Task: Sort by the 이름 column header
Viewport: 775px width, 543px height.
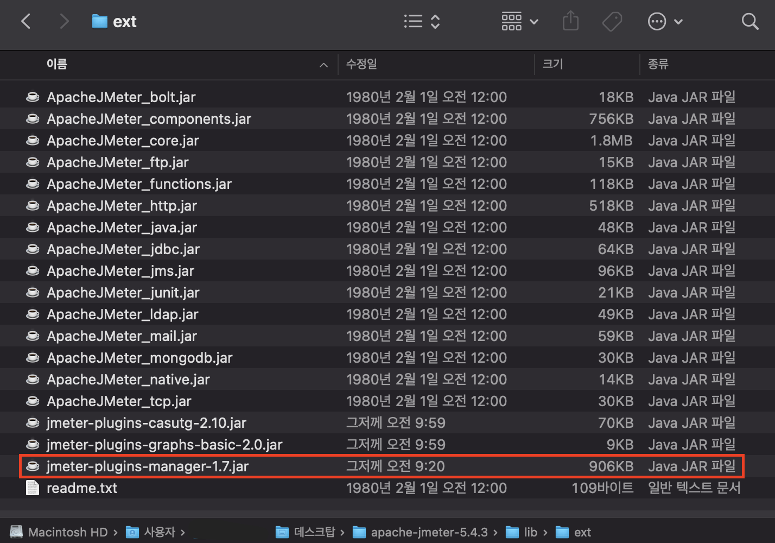Action: [x=57, y=64]
